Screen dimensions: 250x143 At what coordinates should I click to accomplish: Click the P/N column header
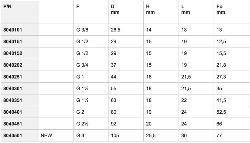pyautogui.click(x=7, y=7)
